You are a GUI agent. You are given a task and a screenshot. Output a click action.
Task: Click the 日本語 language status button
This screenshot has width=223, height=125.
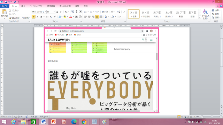point(33,117)
